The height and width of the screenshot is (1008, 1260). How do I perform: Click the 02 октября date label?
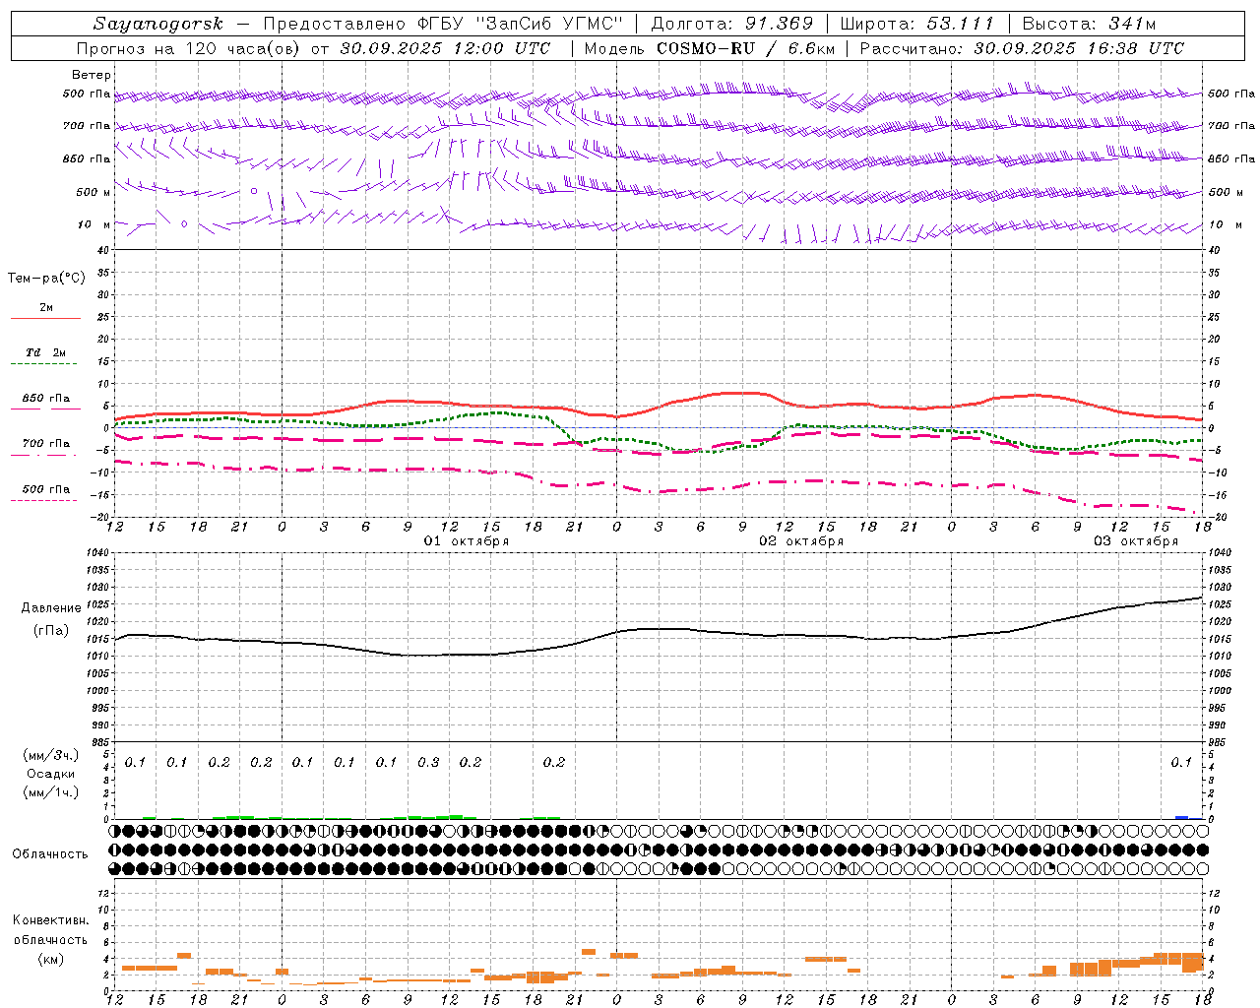(801, 541)
